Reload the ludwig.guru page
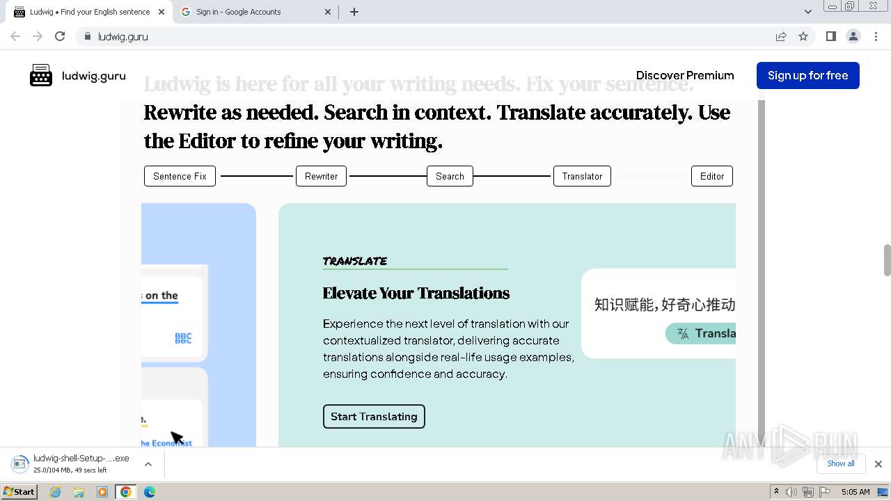The height and width of the screenshot is (501, 891). coord(60,36)
